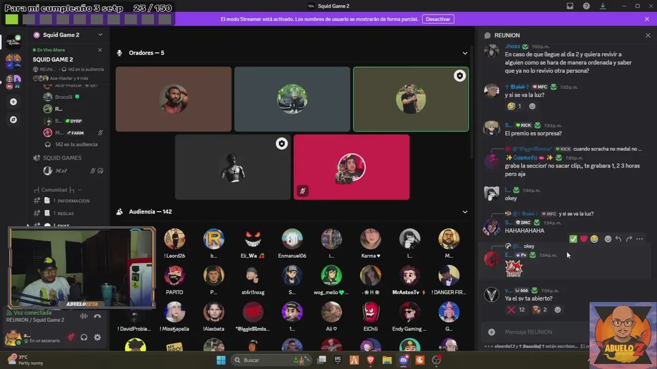Toggle the reaction with count 1 under Bakii message
The image size is (657, 369).
coord(514,106)
